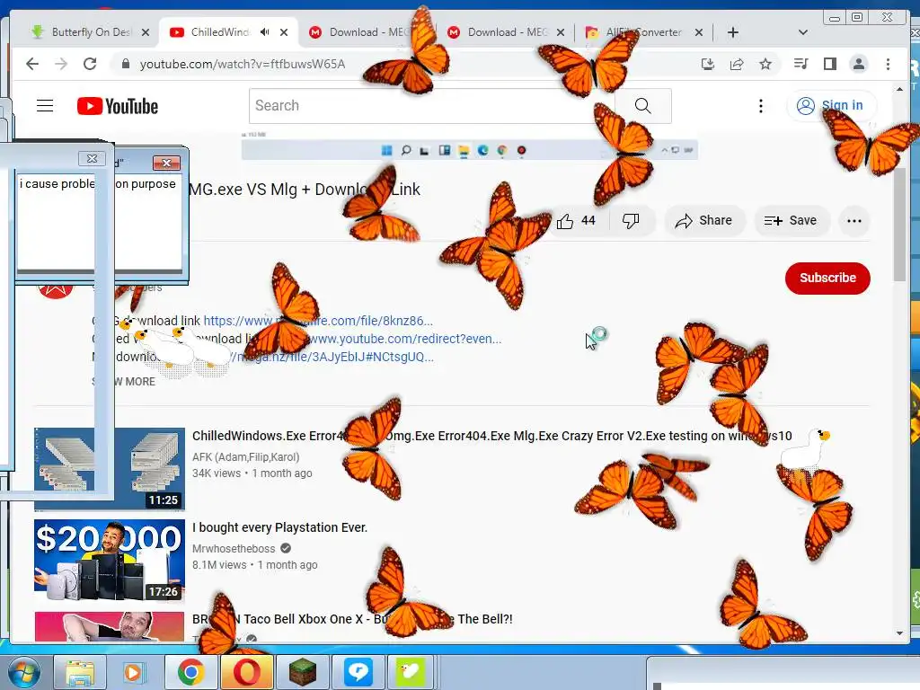Open the Taco Bell Xbox One X video
Viewport: 920px width, 690px height.
(352, 619)
